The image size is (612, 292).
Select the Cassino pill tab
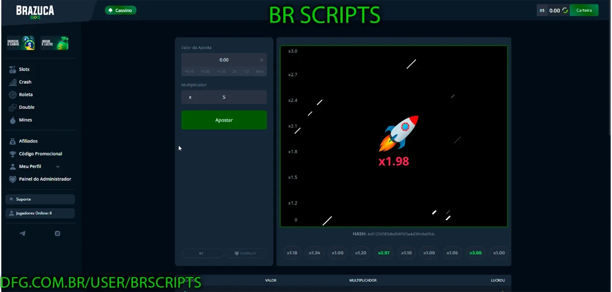(121, 10)
